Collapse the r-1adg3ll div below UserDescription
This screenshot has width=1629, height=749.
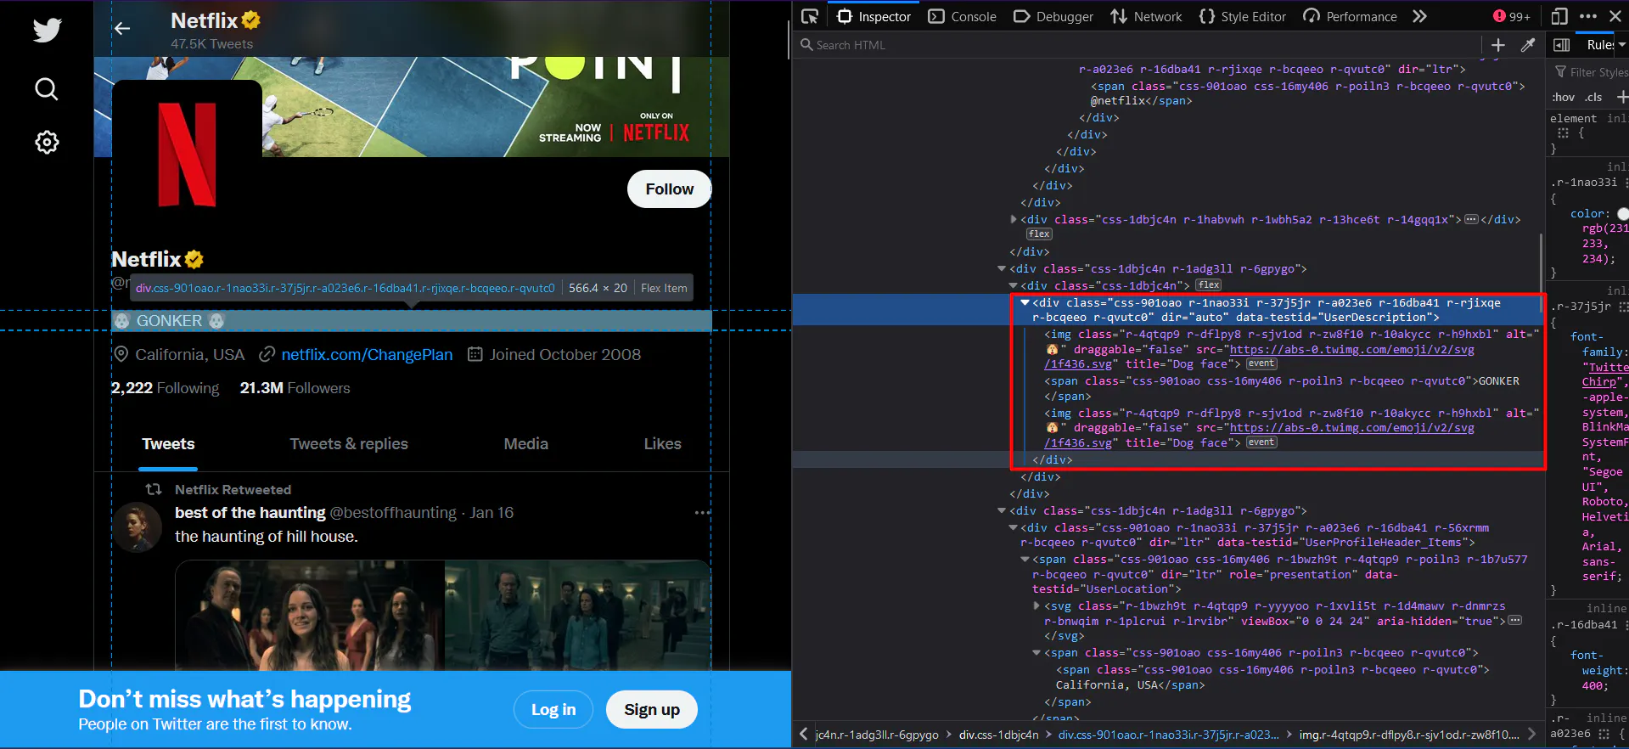(1002, 510)
